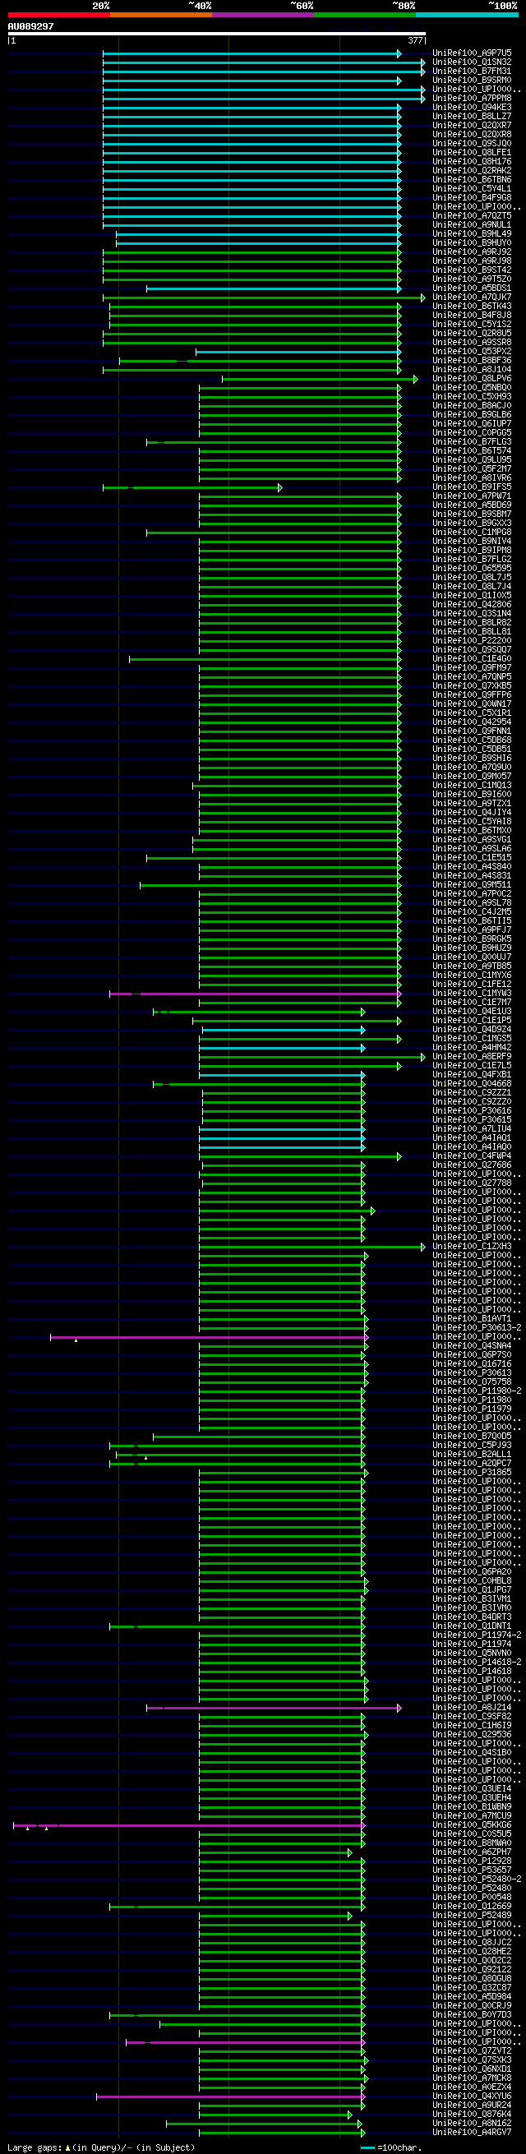Click the UniRef100_C4FWP4 label

[x=472, y=1156]
